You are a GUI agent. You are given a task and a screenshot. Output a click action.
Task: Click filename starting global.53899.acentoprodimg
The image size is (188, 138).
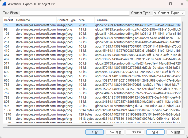tap(138, 38)
